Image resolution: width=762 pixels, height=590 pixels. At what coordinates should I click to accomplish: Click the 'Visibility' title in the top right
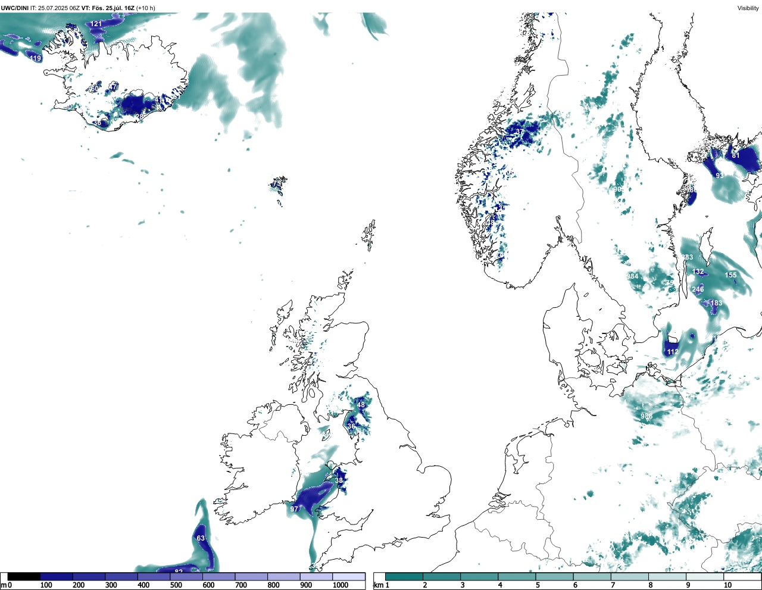click(748, 8)
